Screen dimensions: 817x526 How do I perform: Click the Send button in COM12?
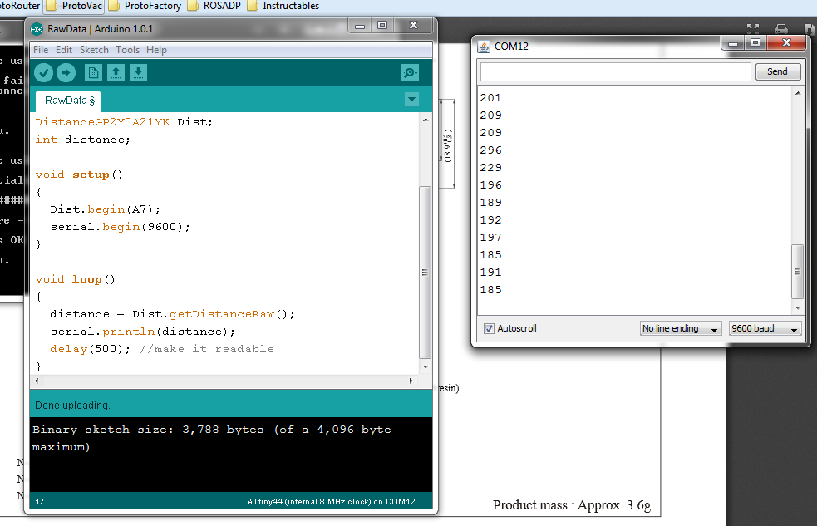pyautogui.click(x=777, y=71)
